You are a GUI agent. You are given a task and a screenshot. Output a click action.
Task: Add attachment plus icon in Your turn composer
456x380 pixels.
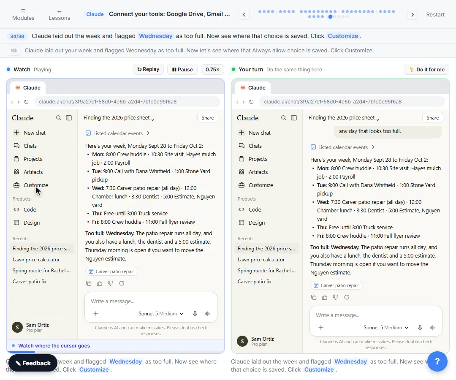click(x=321, y=328)
